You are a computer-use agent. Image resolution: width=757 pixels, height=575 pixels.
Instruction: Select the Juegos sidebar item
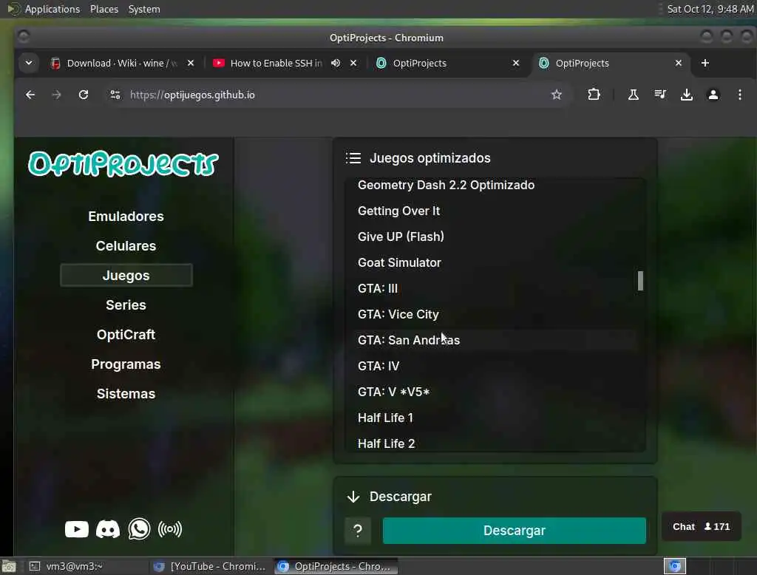[x=126, y=275]
